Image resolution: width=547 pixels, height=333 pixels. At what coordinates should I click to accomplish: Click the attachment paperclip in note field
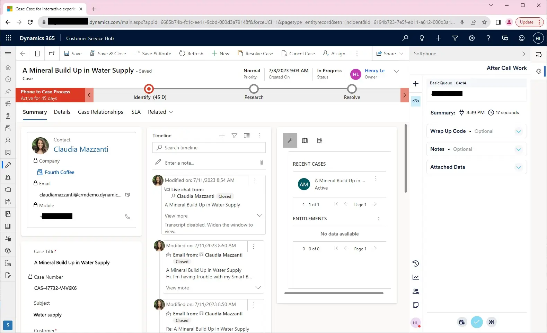tap(262, 163)
